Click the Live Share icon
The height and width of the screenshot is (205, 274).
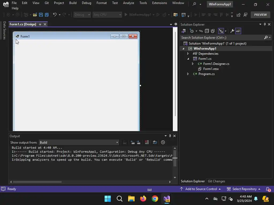[x=238, y=15]
